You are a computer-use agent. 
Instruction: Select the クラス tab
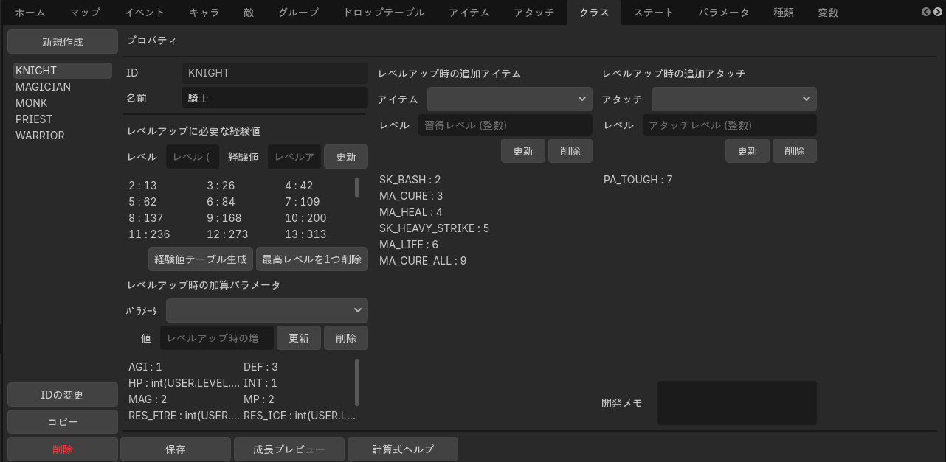(594, 13)
